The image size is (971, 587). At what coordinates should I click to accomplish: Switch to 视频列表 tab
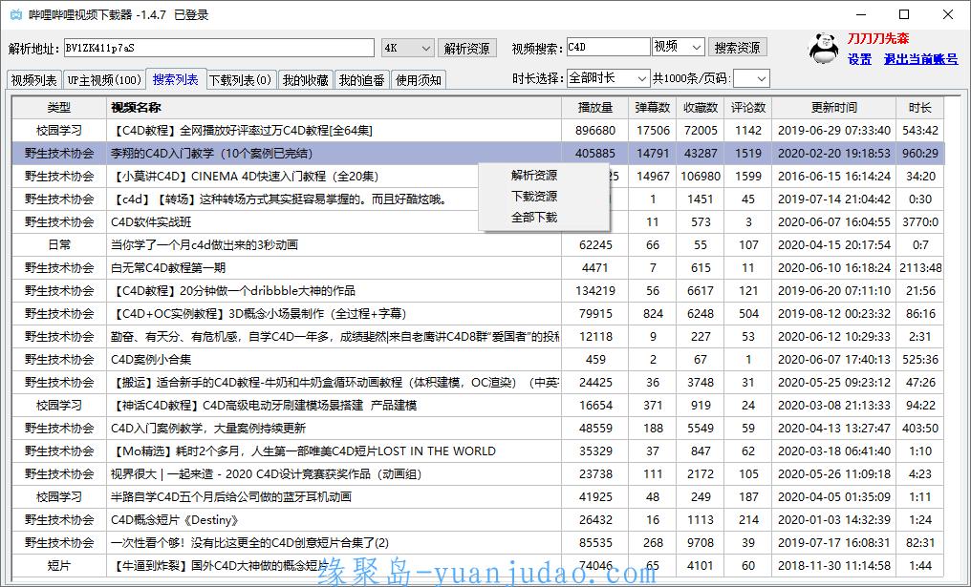(x=34, y=80)
